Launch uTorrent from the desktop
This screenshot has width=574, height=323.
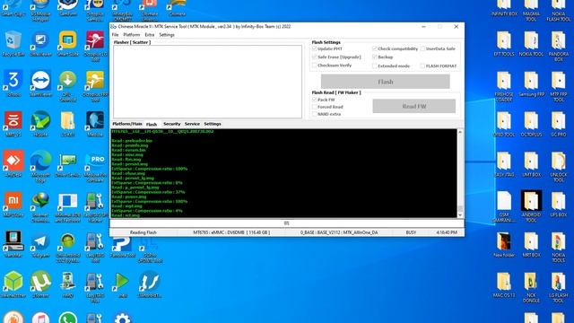point(40,284)
